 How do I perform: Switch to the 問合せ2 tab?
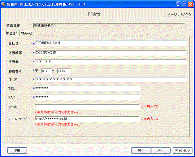(27, 34)
